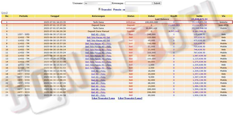Image resolution: width=233 pixels, height=115 pixels.
Task: Open Beli Toto Macau 4D Set link row 6
Action: coord(98,37)
